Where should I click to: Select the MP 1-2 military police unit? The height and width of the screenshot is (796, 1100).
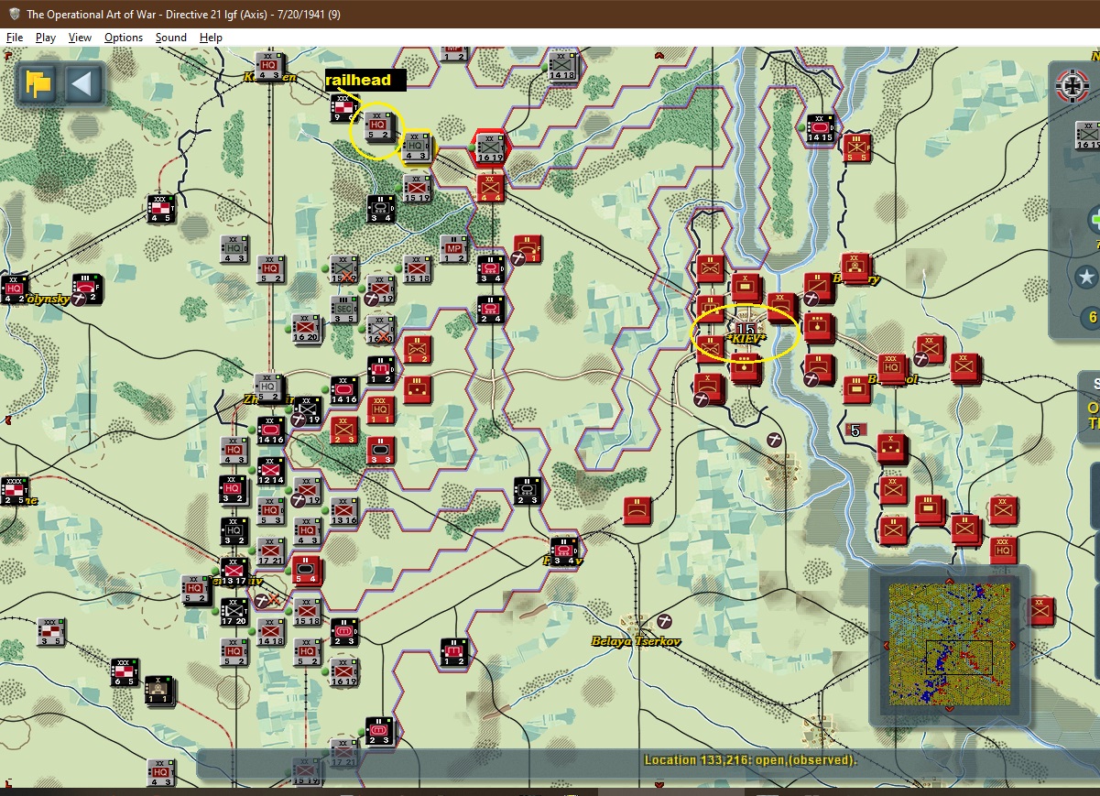point(453,247)
